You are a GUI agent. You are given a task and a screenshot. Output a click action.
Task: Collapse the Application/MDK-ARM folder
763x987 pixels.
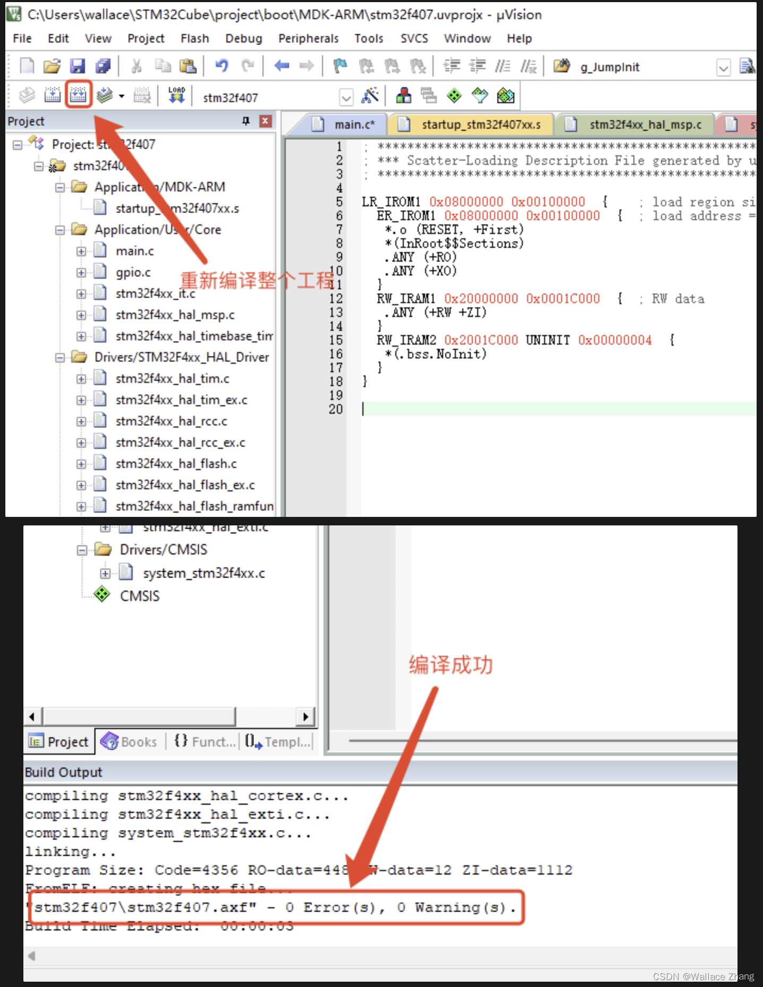pyautogui.click(x=60, y=187)
